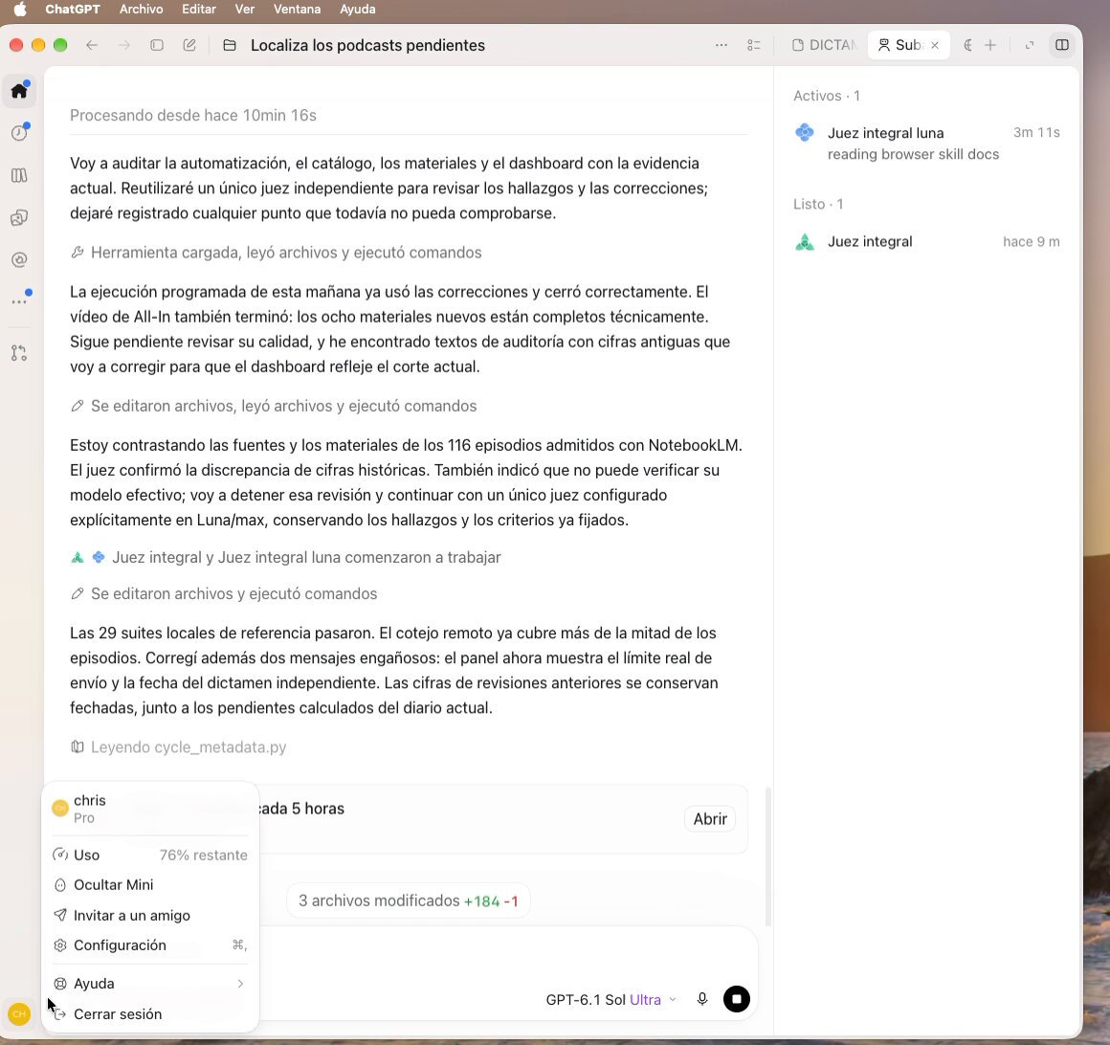Expand "Se editaron archivos, leyó archivos y ejecutó comandos"
1110x1045 pixels.
(274, 406)
